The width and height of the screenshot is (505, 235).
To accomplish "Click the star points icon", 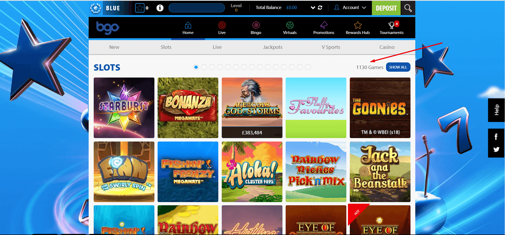I will tap(140, 8).
